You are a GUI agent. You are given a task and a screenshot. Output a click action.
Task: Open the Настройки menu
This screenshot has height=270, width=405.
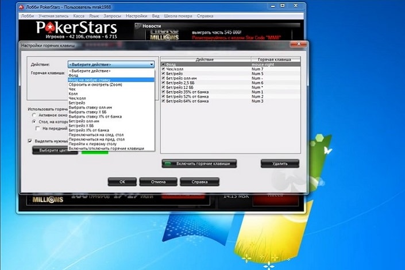(136, 16)
